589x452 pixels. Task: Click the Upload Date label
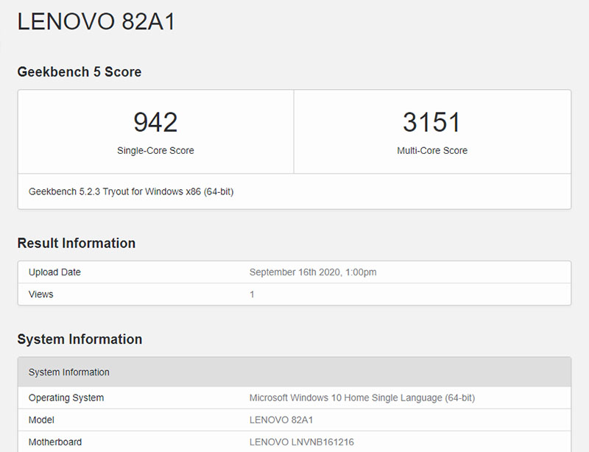point(54,272)
